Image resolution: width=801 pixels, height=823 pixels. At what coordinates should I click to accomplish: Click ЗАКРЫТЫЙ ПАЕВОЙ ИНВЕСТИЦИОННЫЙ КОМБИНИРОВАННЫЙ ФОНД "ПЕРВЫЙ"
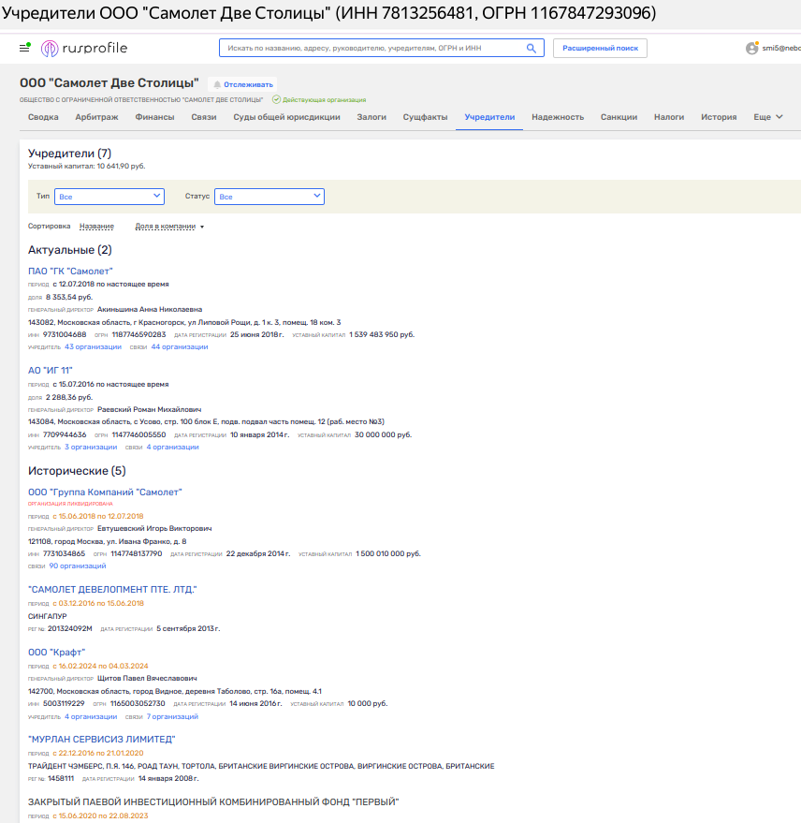[x=213, y=802]
